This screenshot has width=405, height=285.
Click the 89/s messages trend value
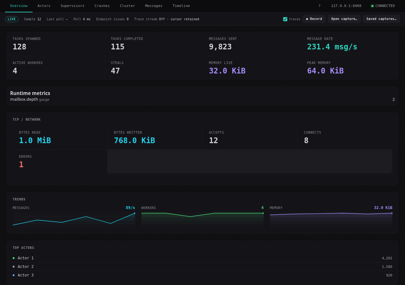click(x=130, y=208)
